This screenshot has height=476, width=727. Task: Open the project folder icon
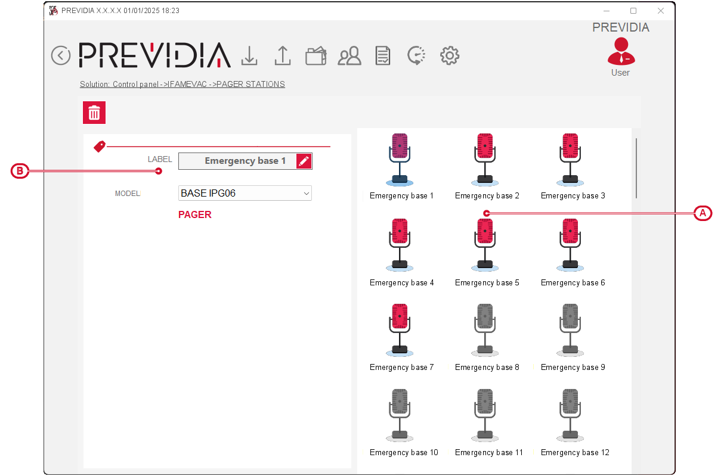tap(316, 56)
